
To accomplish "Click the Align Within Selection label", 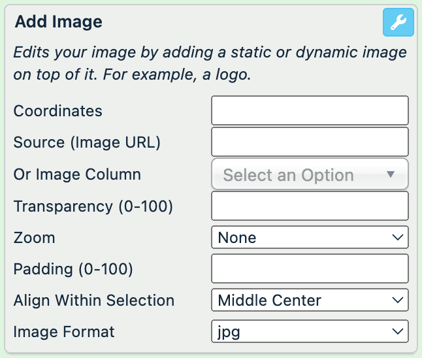I will click(x=94, y=301).
